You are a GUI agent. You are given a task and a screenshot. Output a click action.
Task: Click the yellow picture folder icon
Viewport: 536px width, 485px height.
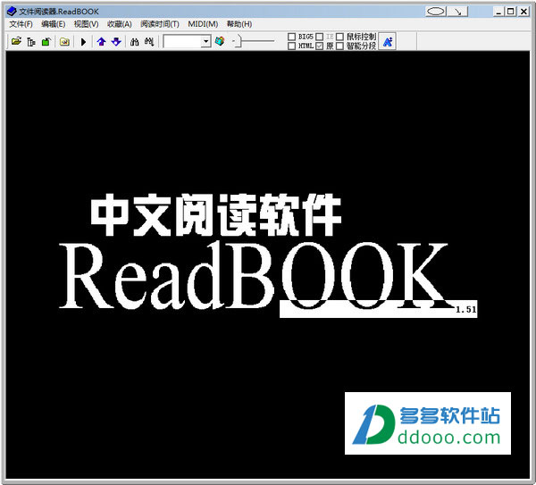64,42
